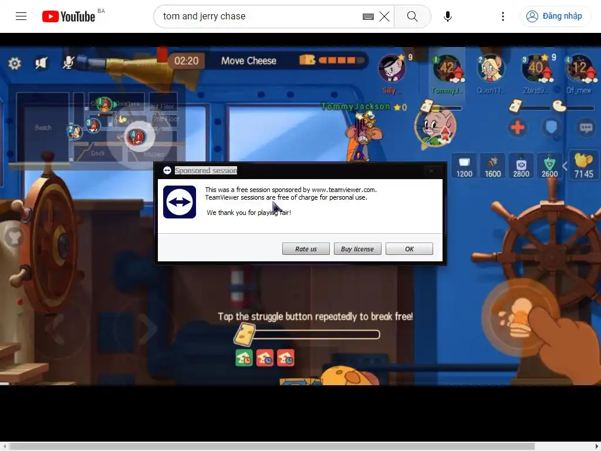Clear the search query with the X
Screen dimensions: 601x451
click(384, 16)
